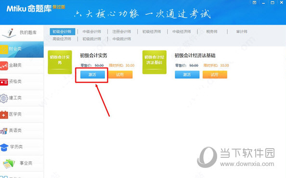Screen dimensions: 286x178
Task: Switch to 初级经济师 tab
Action: click(x=152, y=32)
